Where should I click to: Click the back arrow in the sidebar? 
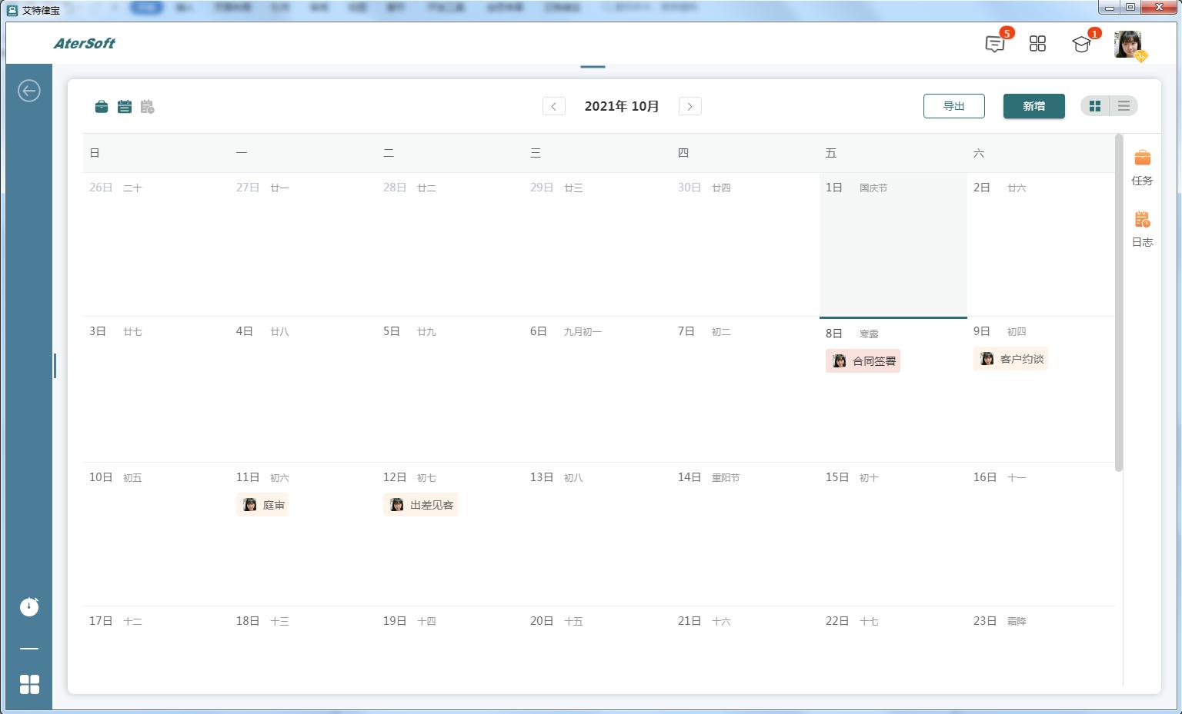click(29, 91)
